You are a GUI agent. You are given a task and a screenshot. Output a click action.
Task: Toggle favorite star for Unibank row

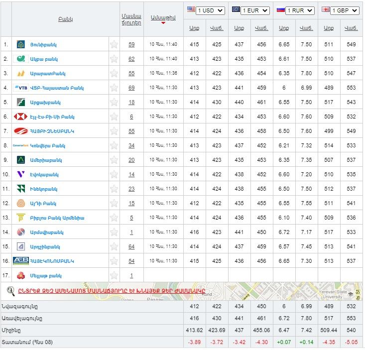[114, 44]
